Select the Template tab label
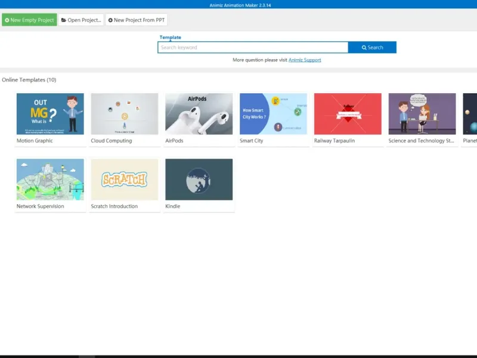 171,37
